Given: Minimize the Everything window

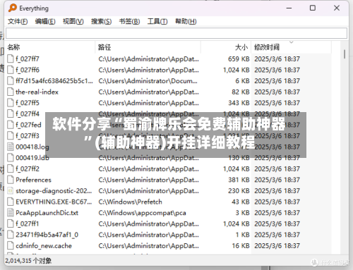Looking at the screenshot, I should [x=289, y=8].
